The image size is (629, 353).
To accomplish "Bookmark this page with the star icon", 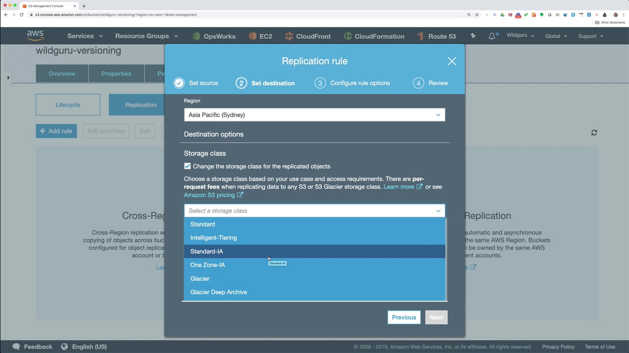I will coord(477,15).
